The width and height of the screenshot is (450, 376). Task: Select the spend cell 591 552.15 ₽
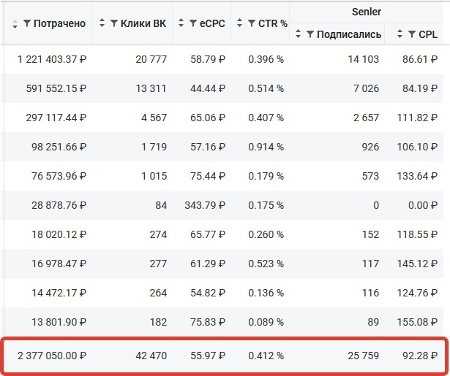pos(56,88)
